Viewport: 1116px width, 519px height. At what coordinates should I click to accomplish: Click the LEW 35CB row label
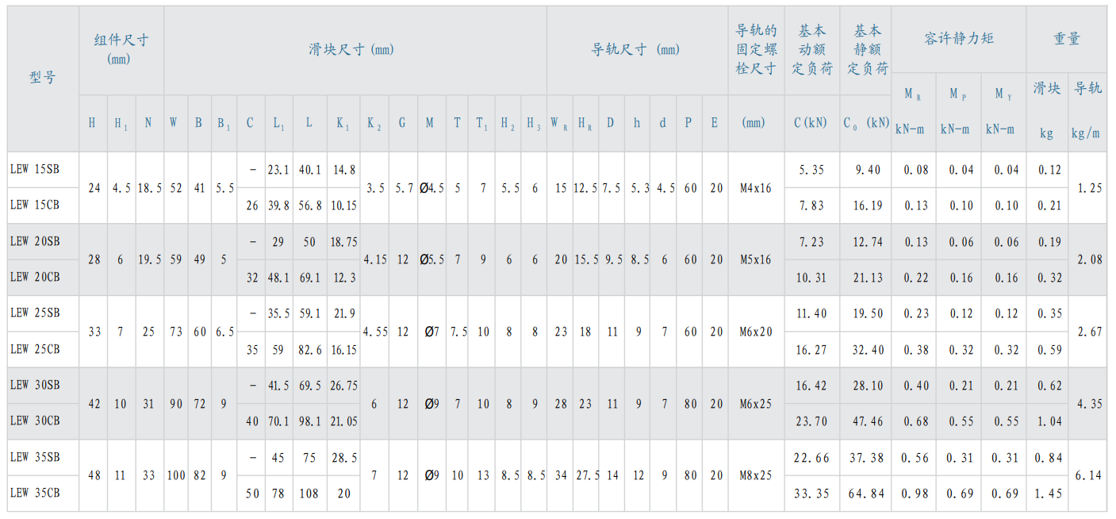click(x=34, y=493)
